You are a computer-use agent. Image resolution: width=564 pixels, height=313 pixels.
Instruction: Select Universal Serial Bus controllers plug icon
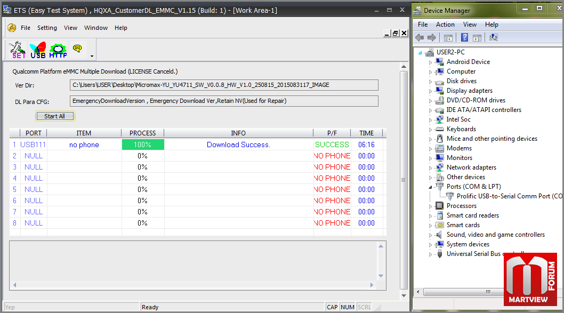click(440, 254)
